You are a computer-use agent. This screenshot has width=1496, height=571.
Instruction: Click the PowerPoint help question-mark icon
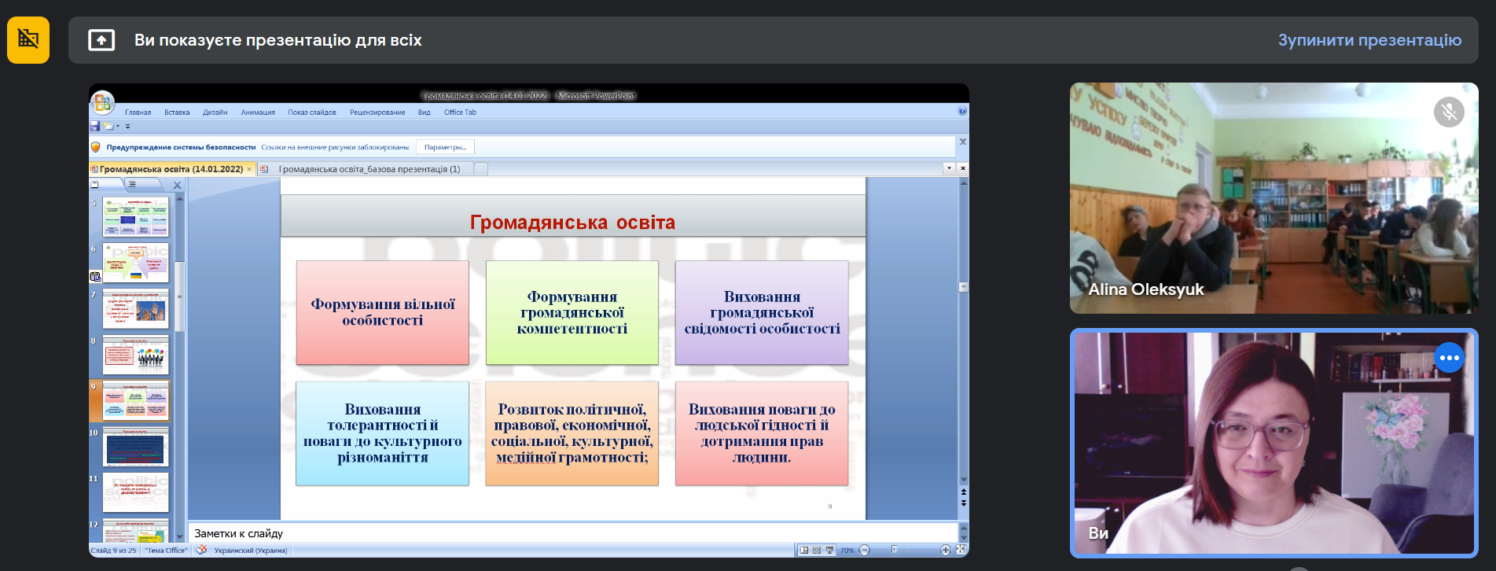pyautogui.click(x=962, y=112)
